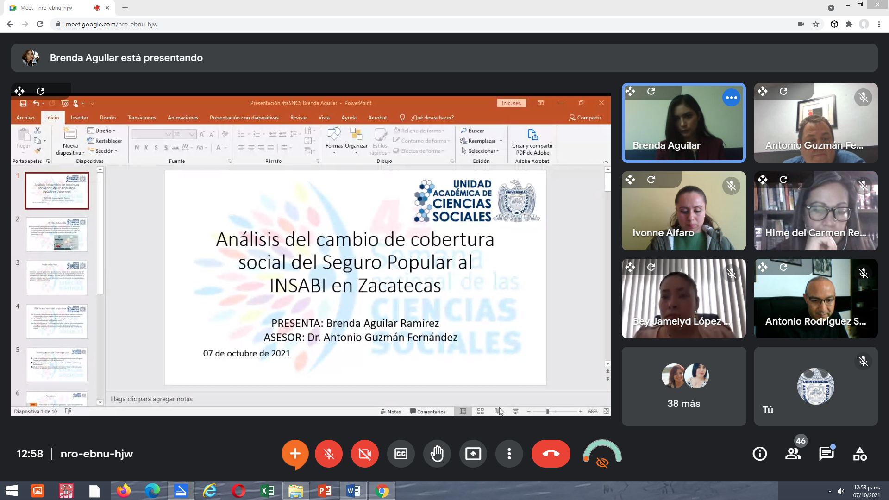Viewport: 889px width, 500px height.
Task: Click Restablecer slide button
Action: [105, 141]
